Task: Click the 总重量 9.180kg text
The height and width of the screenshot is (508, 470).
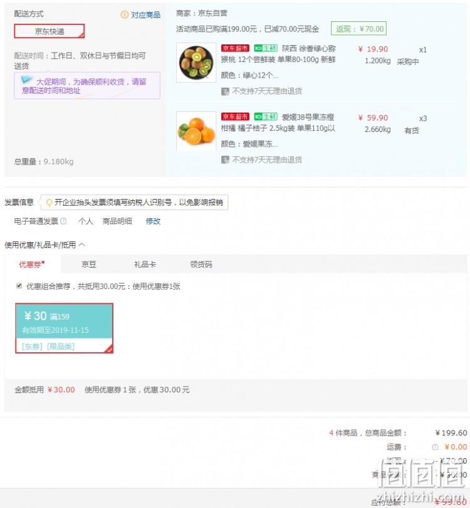Action: click(x=44, y=161)
